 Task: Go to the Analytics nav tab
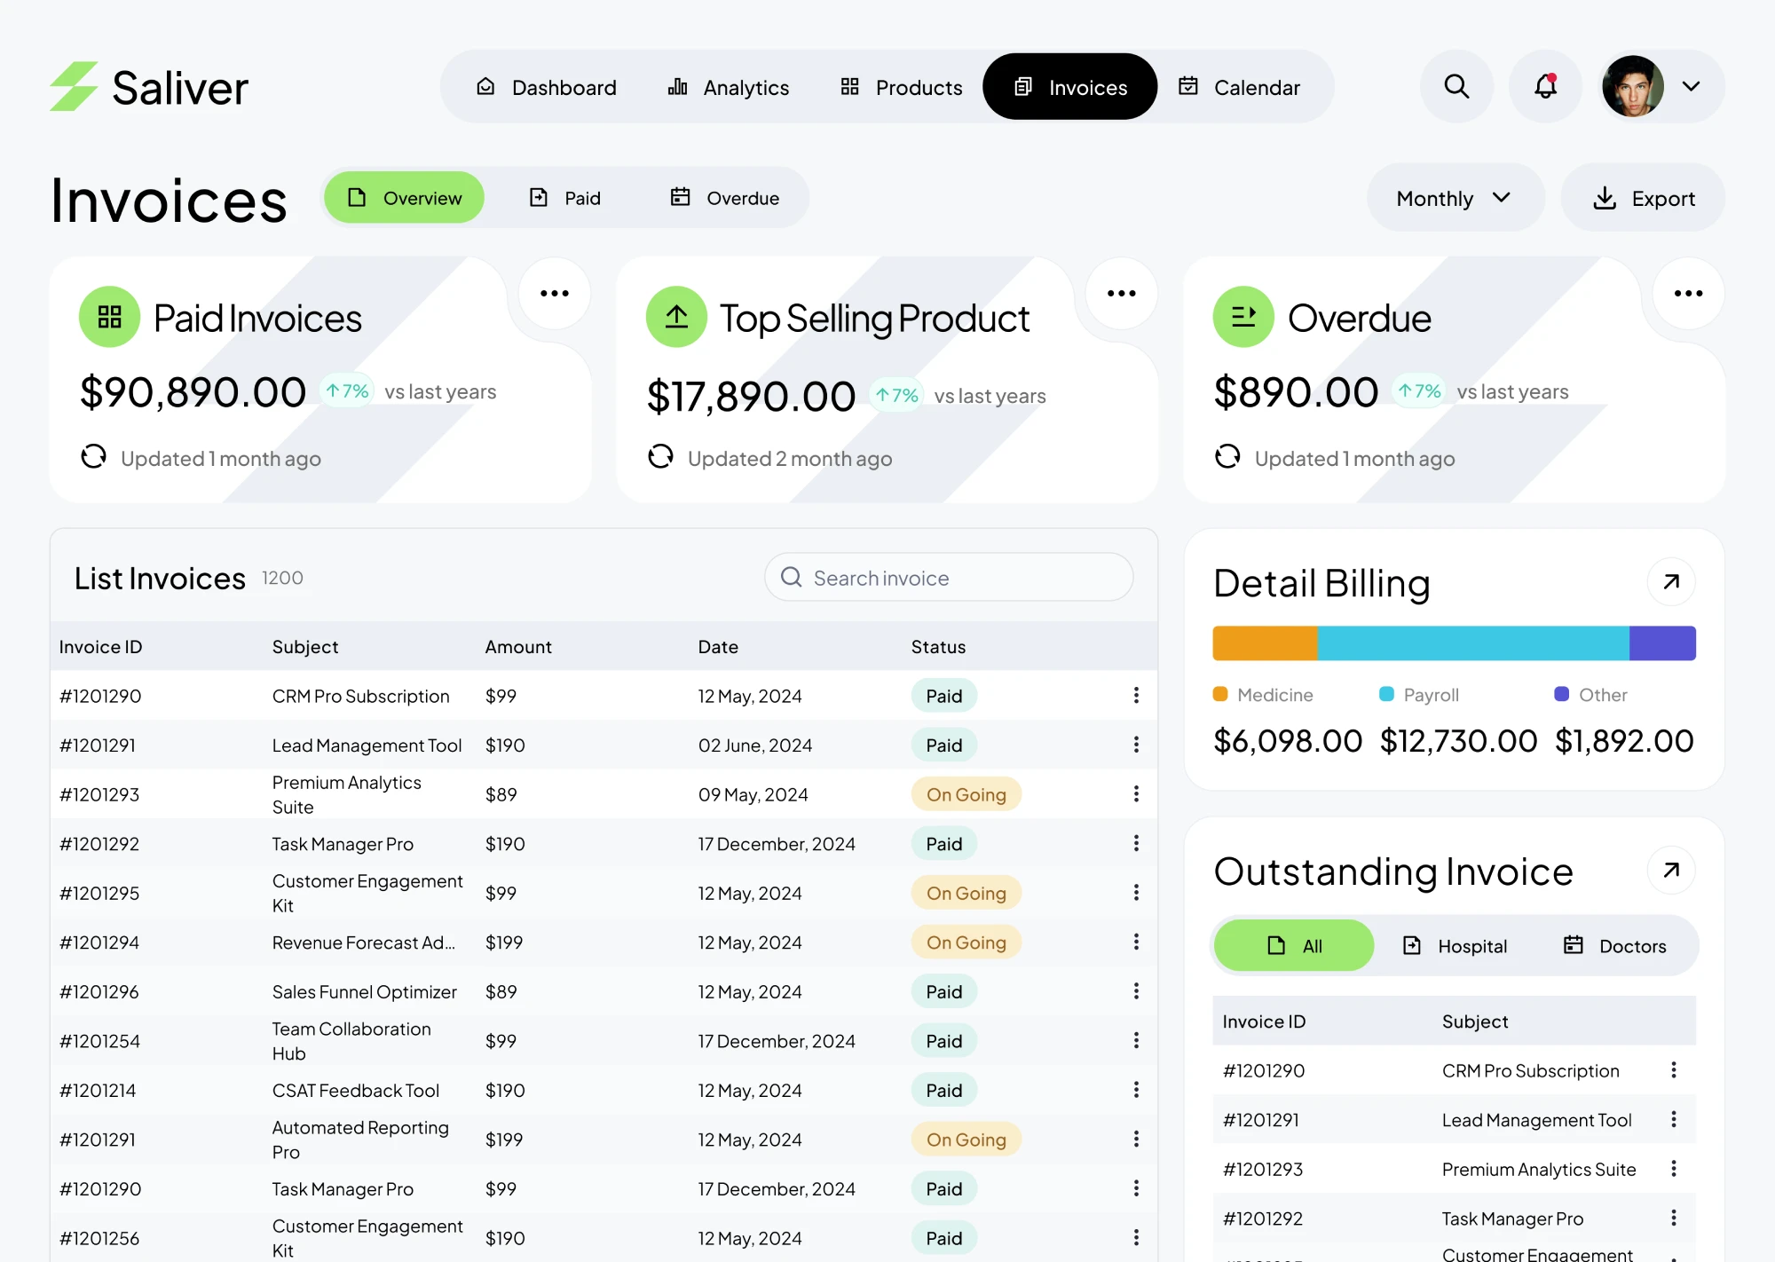tap(728, 87)
